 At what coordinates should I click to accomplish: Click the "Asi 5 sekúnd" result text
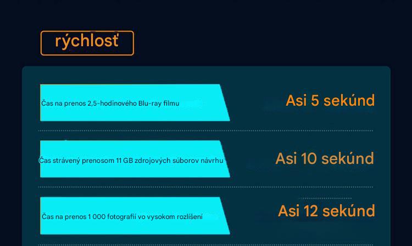[x=330, y=100]
